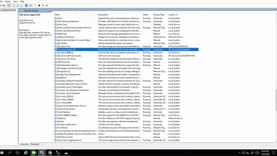The width and height of the screenshot is (277, 156).
Task: Select the Superfetch service
Action: [126, 78]
